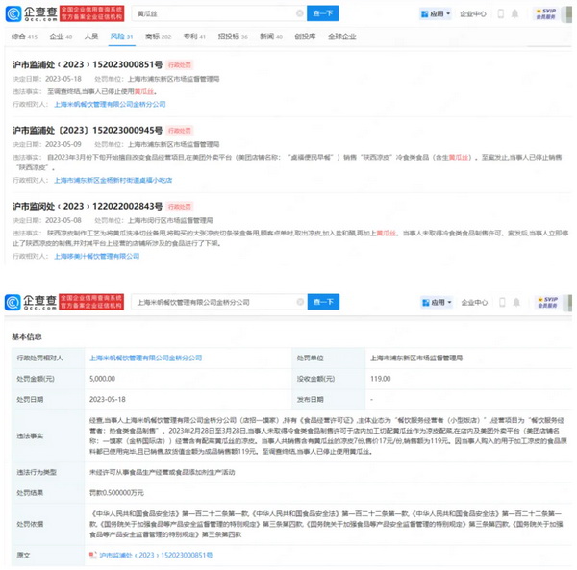The image size is (577, 570).
Task: Click the 处罚结果 text 罚款0.500000万元
Action: [x=116, y=493]
